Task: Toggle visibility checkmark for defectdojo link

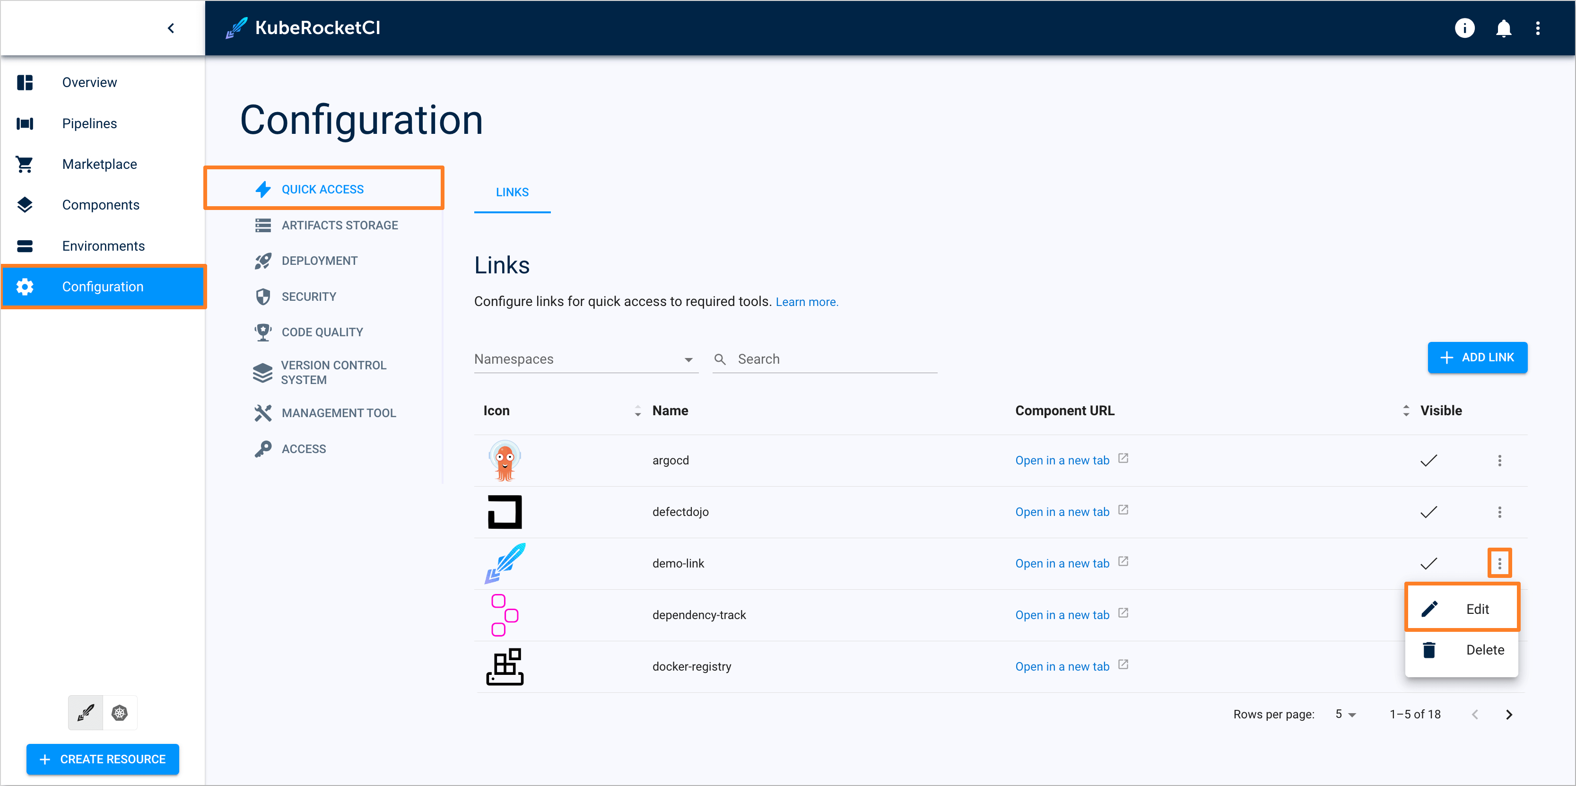Action: (x=1429, y=512)
